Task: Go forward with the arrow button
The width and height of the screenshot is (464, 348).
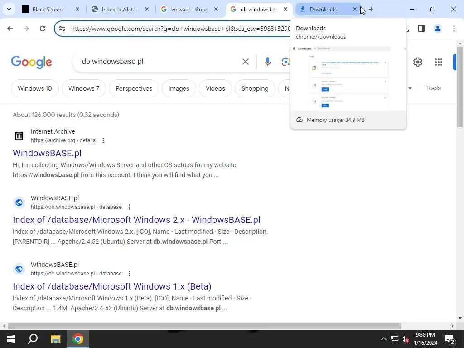Action: 26,29
